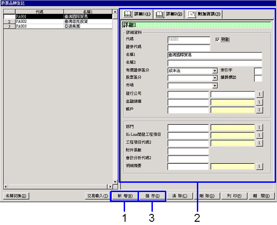277x225 pixels.
Task: Switch to the 詳細2(2) tab
Action: 169,14
